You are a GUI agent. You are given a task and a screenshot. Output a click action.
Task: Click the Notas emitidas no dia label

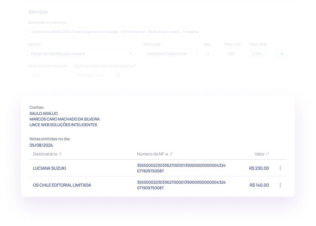[x=50, y=139]
